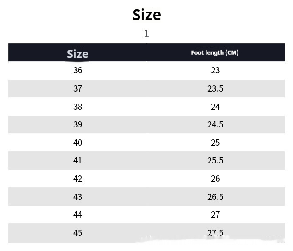Select the size 45 cell
Image resolution: width=293 pixels, height=251 pixels.
point(78,233)
